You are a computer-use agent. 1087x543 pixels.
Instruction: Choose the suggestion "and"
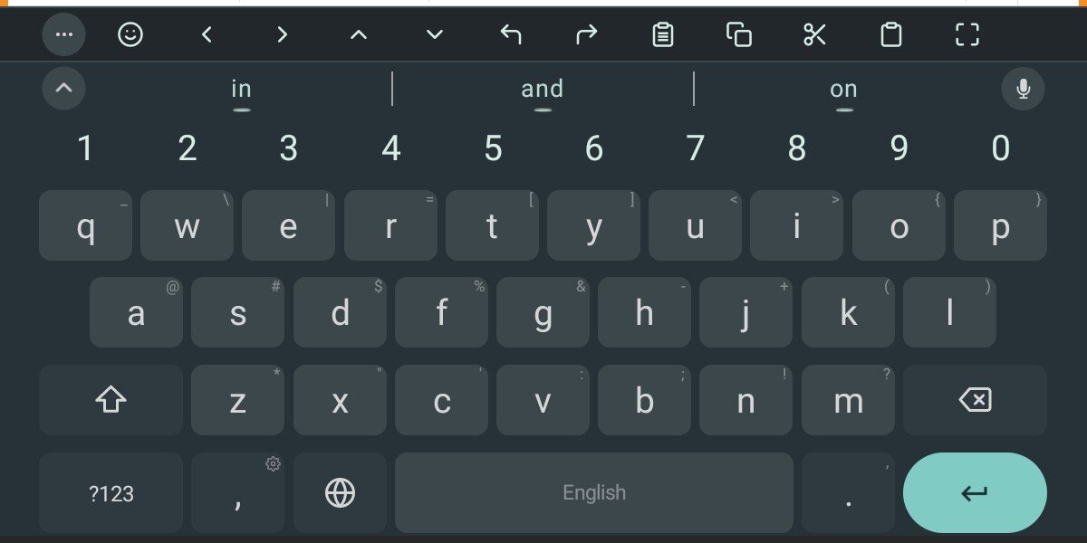click(x=543, y=89)
